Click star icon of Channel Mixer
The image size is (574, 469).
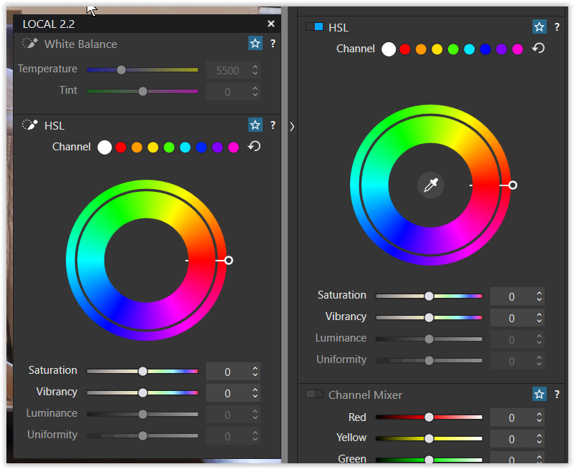coord(540,395)
